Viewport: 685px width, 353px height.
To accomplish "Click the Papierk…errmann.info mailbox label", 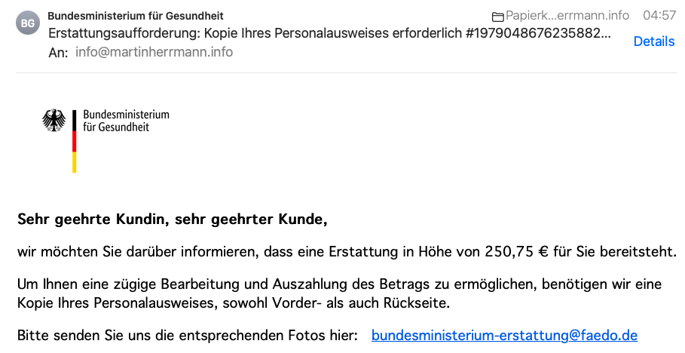I will (x=567, y=16).
